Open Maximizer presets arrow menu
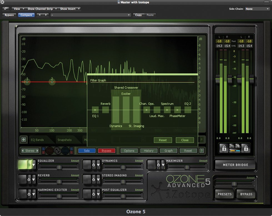The image size is (272, 216). [163, 165]
